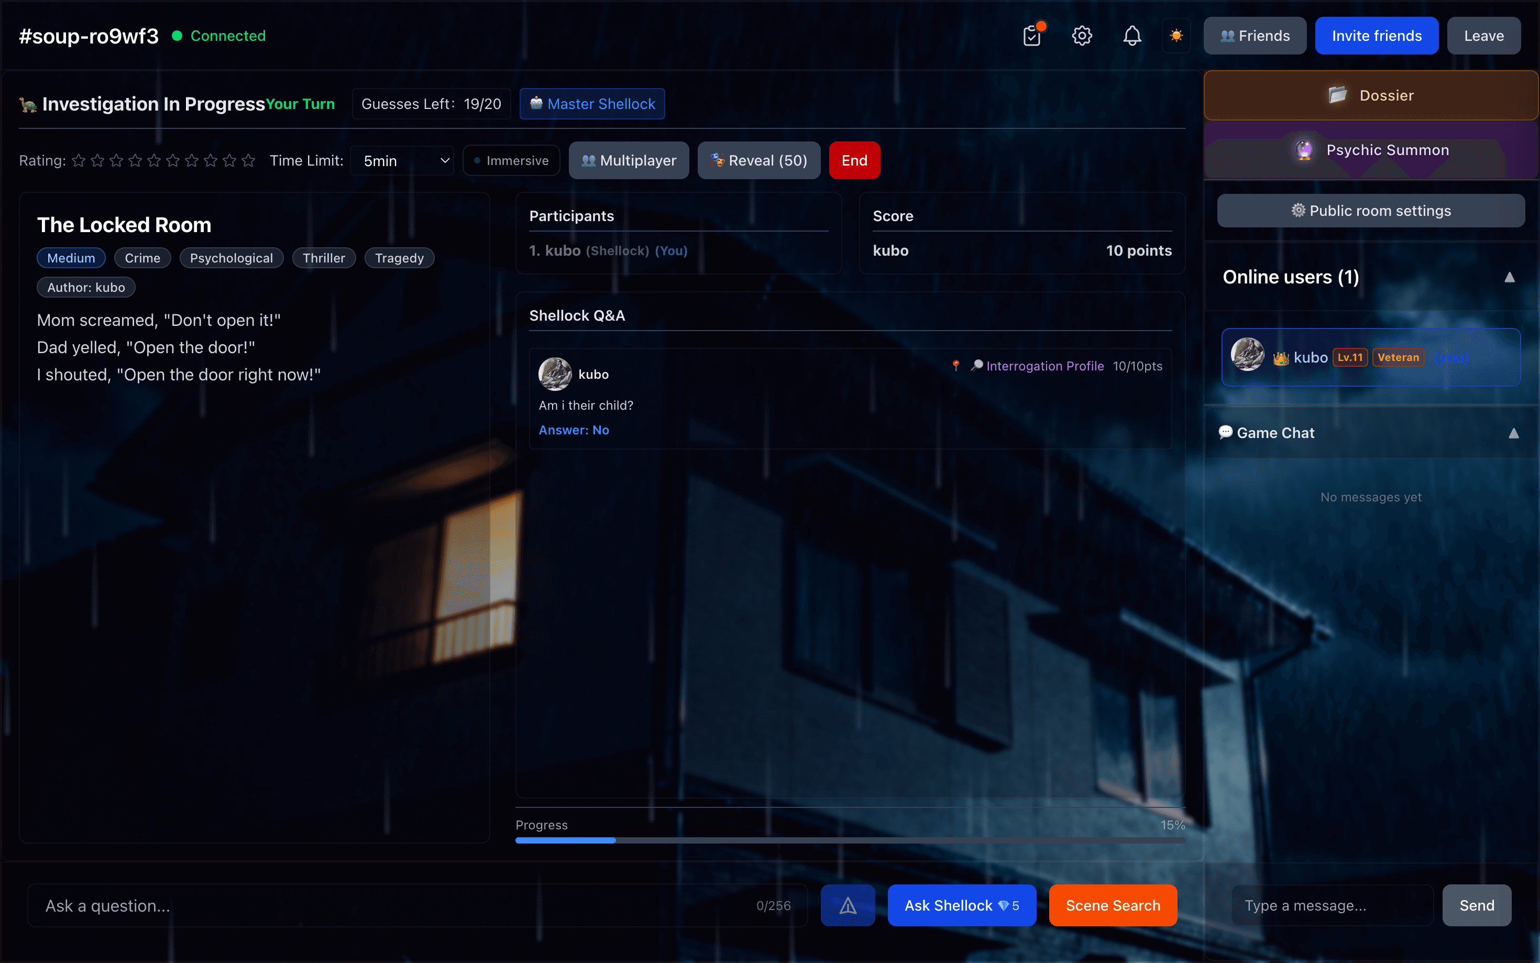The height and width of the screenshot is (963, 1540).
Task: Open the task checklist with notification badge
Action: [1031, 36]
